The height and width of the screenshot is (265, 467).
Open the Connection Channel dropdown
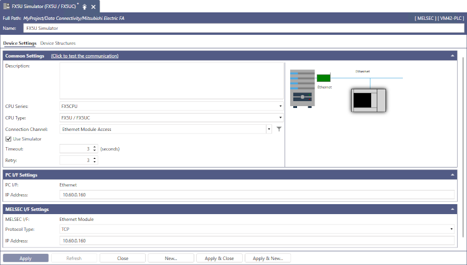(x=269, y=129)
